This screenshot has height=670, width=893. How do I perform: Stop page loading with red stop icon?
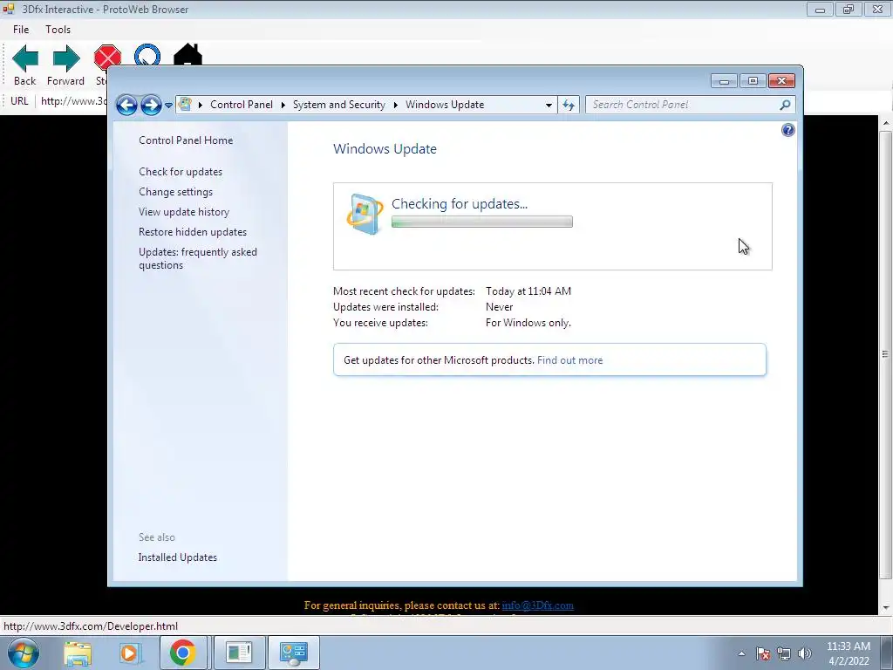(x=107, y=56)
